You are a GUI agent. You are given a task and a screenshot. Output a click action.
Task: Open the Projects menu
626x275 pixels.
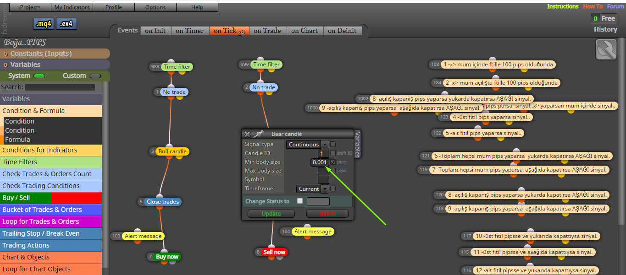click(x=30, y=7)
